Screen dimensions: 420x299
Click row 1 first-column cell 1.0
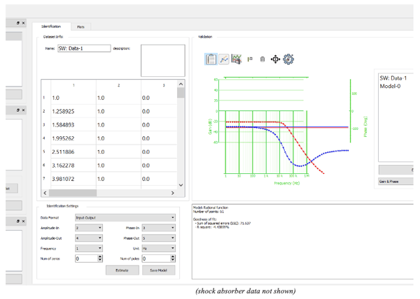coord(73,98)
